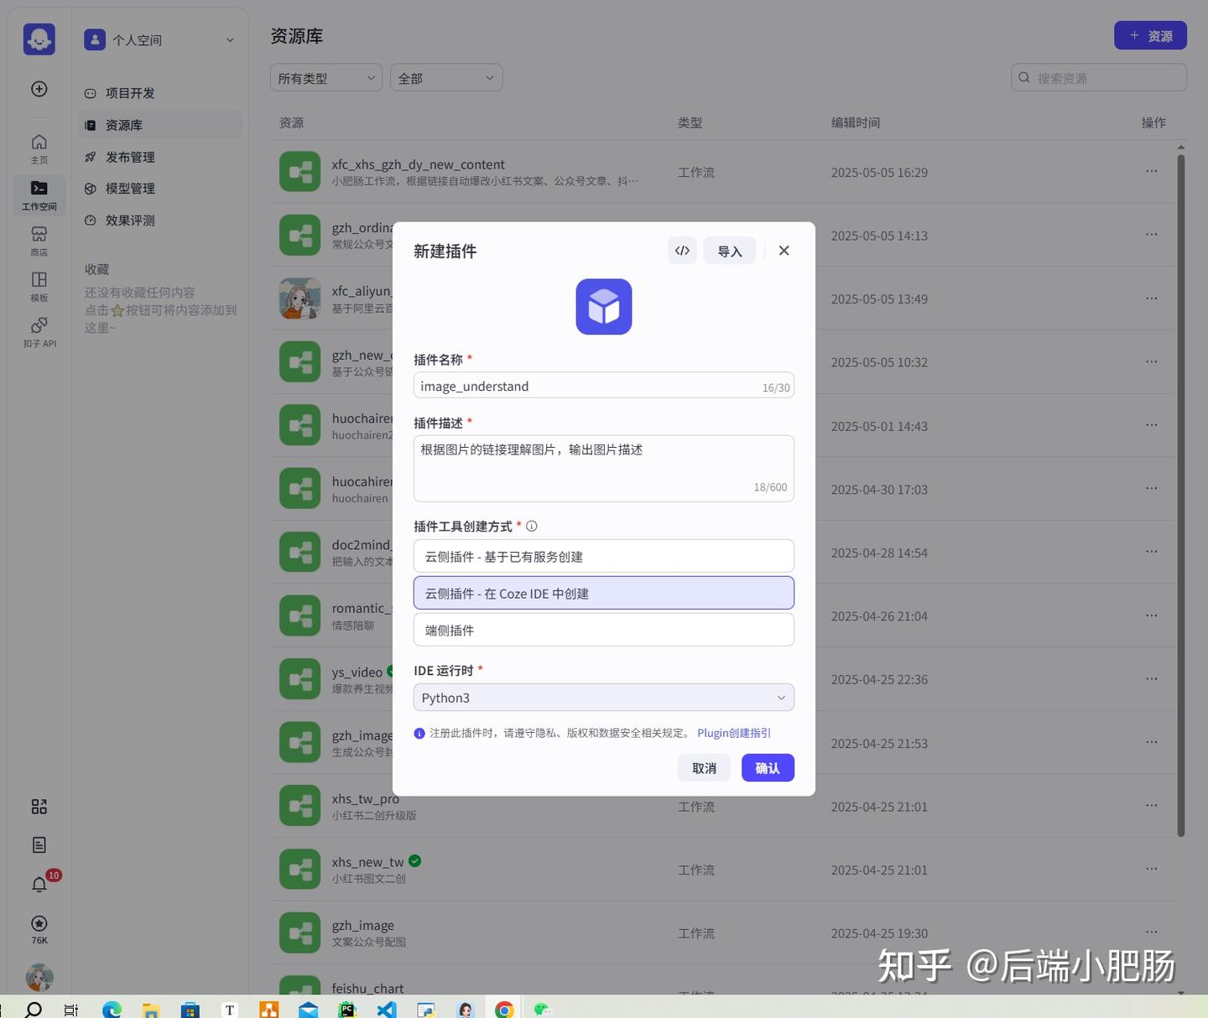Open 效果评测 in the side menu
The height and width of the screenshot is (1018, 1208).
click(159, 221)
